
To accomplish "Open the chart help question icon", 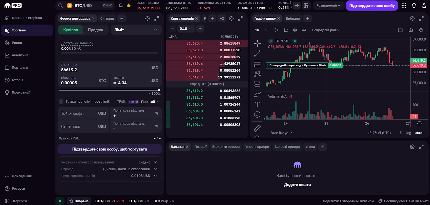I will coord(421,30).
